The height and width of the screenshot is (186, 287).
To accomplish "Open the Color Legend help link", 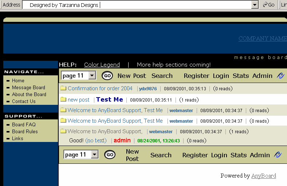I will tap(102, 64).
